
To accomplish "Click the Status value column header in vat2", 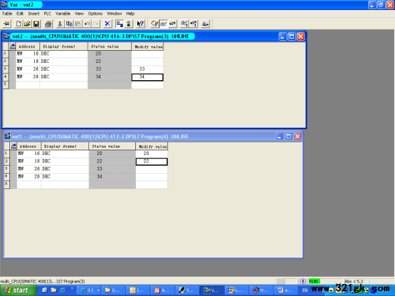I will (x=110, y=47).
